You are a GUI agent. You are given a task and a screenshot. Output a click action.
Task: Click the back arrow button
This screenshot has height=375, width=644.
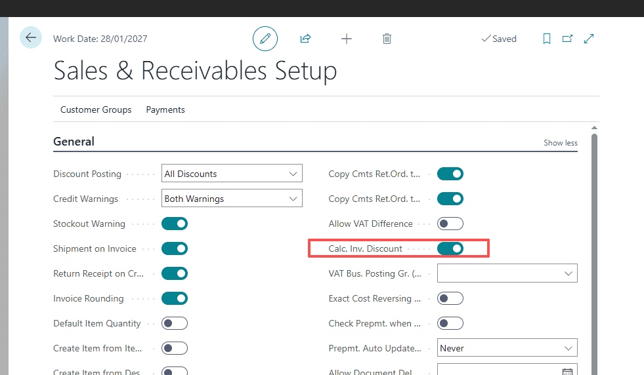pyautogui.click(x=31, y=37)
